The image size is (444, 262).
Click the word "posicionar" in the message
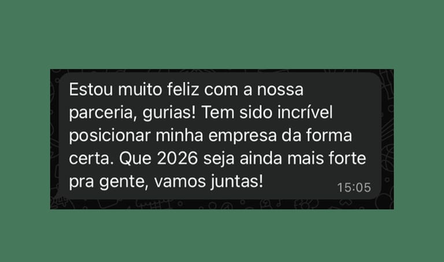click(110, 136)
